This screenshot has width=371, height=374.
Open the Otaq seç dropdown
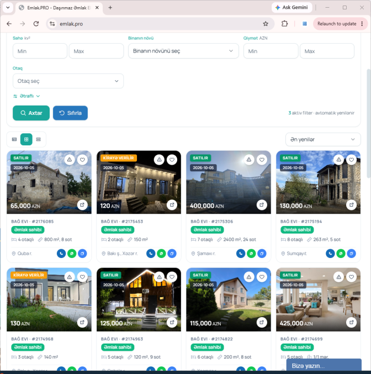point(68,81)
